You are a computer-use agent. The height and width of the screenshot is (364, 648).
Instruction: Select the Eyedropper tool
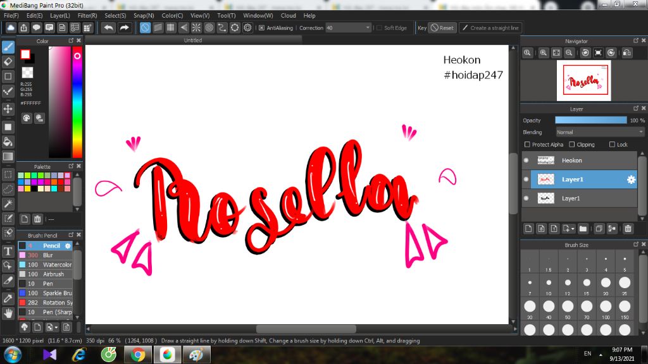click(8, 298)
